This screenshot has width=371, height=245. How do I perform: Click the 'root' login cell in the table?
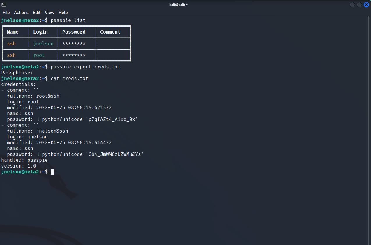(39, 55)
